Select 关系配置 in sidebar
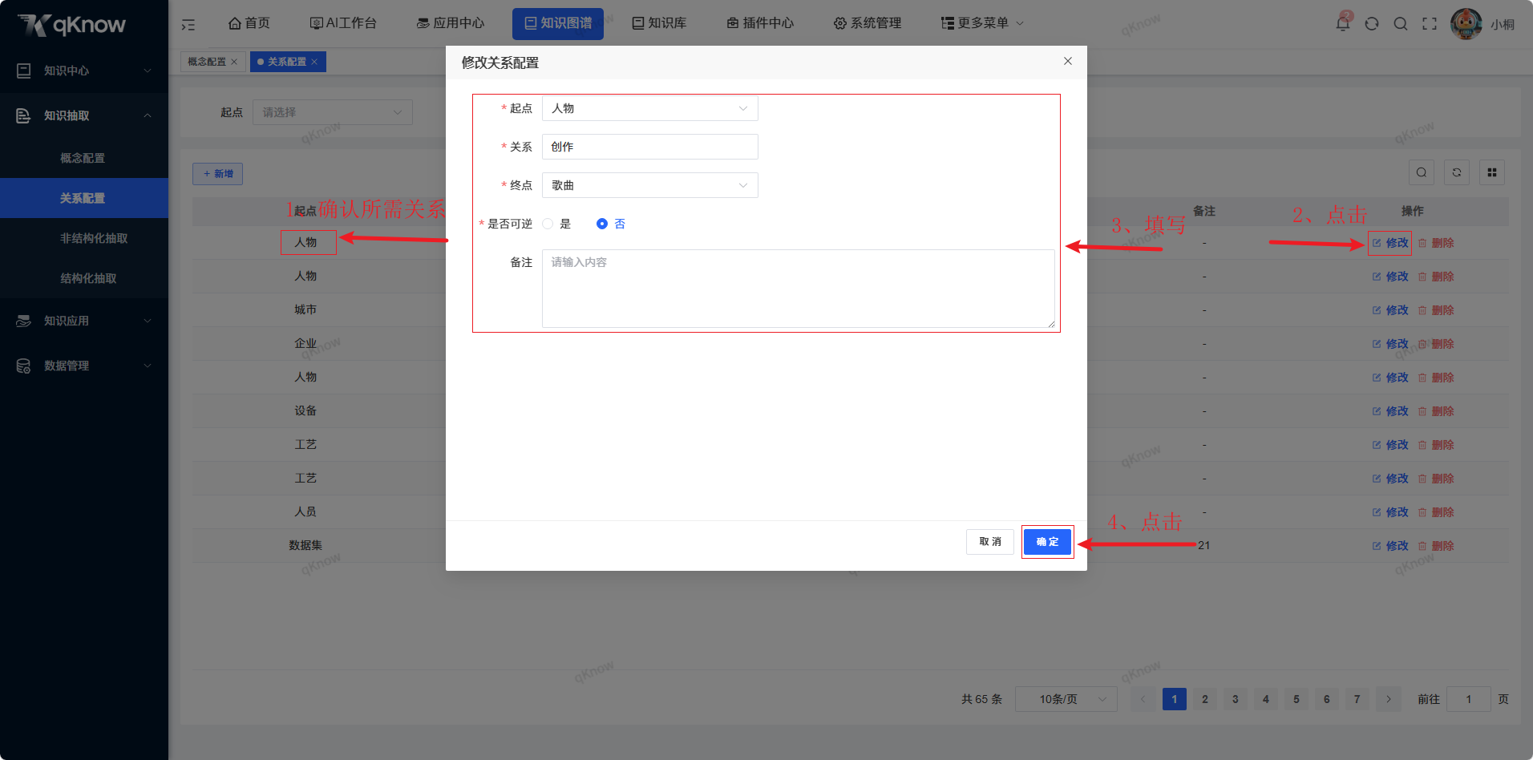The image size is (1533, 760). 84,198
